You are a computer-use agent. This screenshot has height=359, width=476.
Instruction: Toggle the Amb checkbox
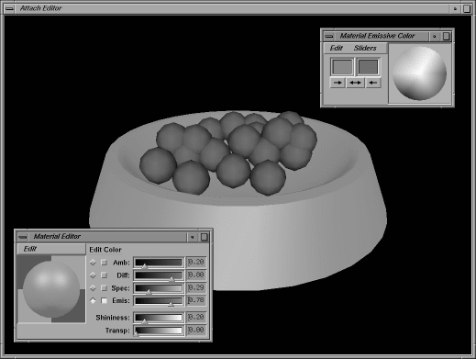click(x=105, y=263)
